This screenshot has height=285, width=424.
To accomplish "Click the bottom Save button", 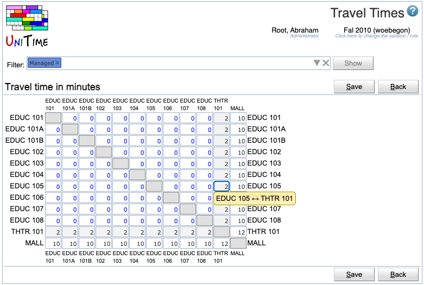I will pos(354,275).
